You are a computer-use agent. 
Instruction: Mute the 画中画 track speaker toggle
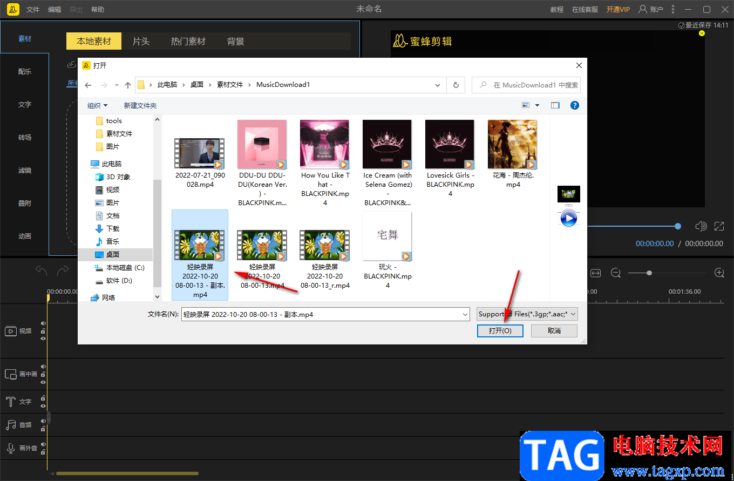tap(43, 367)
